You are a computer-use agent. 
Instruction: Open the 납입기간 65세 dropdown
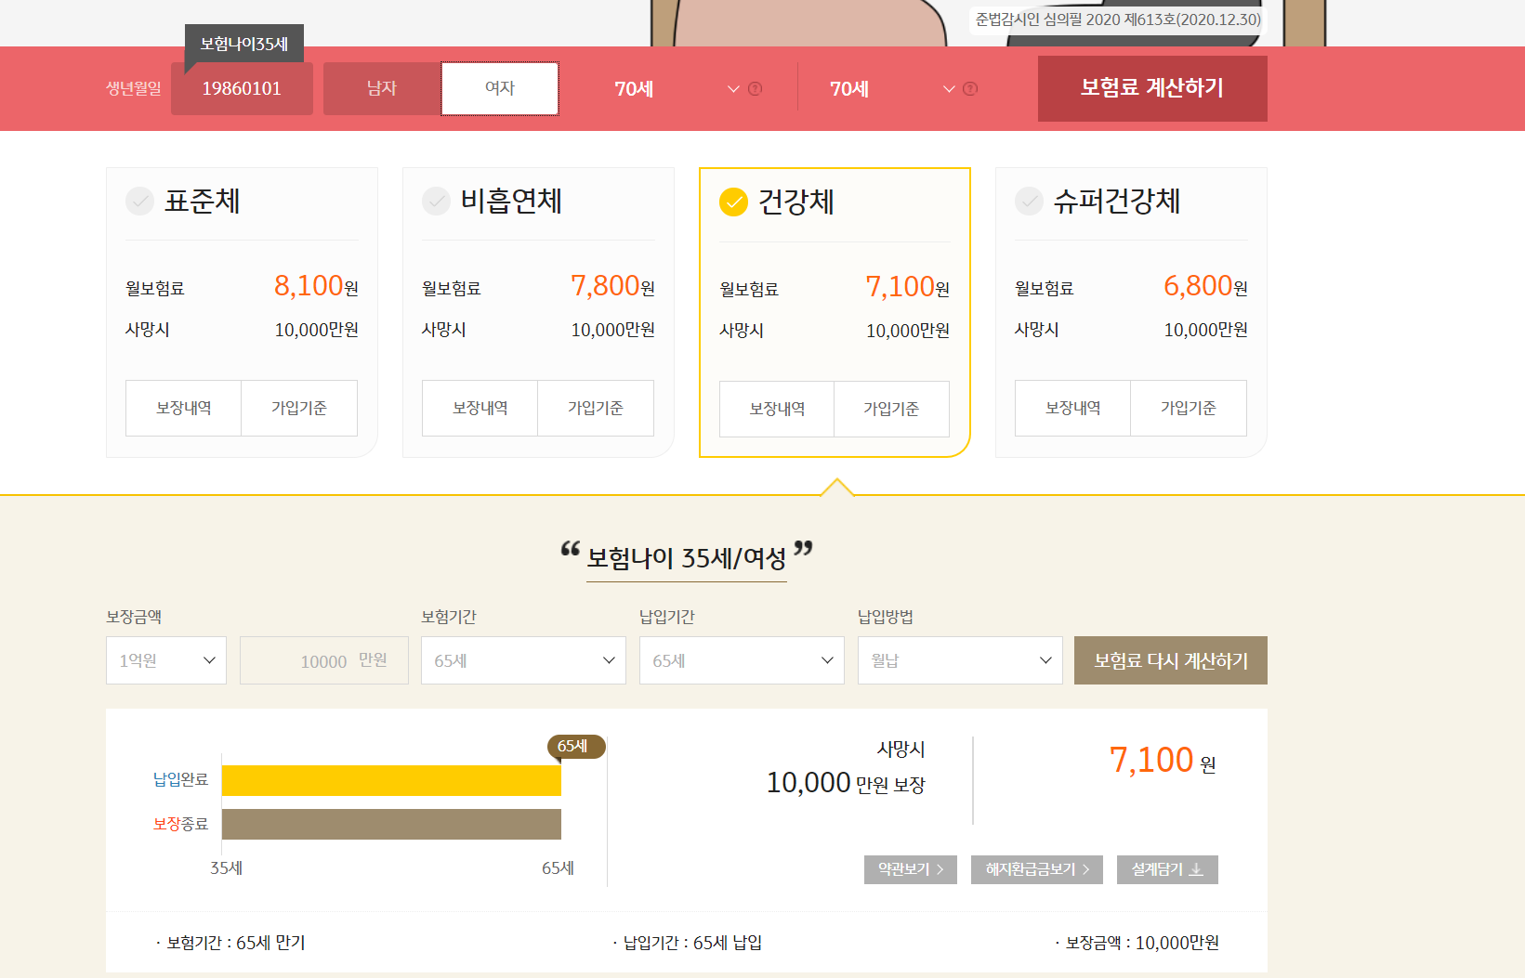click(x=742, y=660)
